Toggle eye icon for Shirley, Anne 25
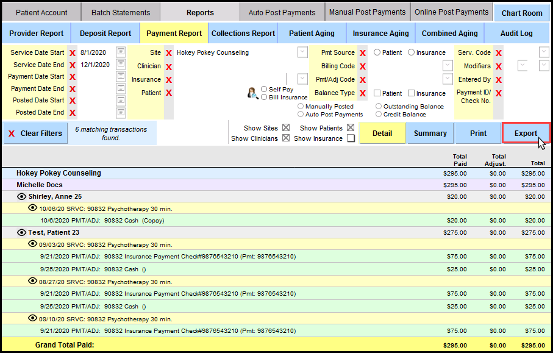This screenshot has height=353, width=553. [x=22, y=197]
